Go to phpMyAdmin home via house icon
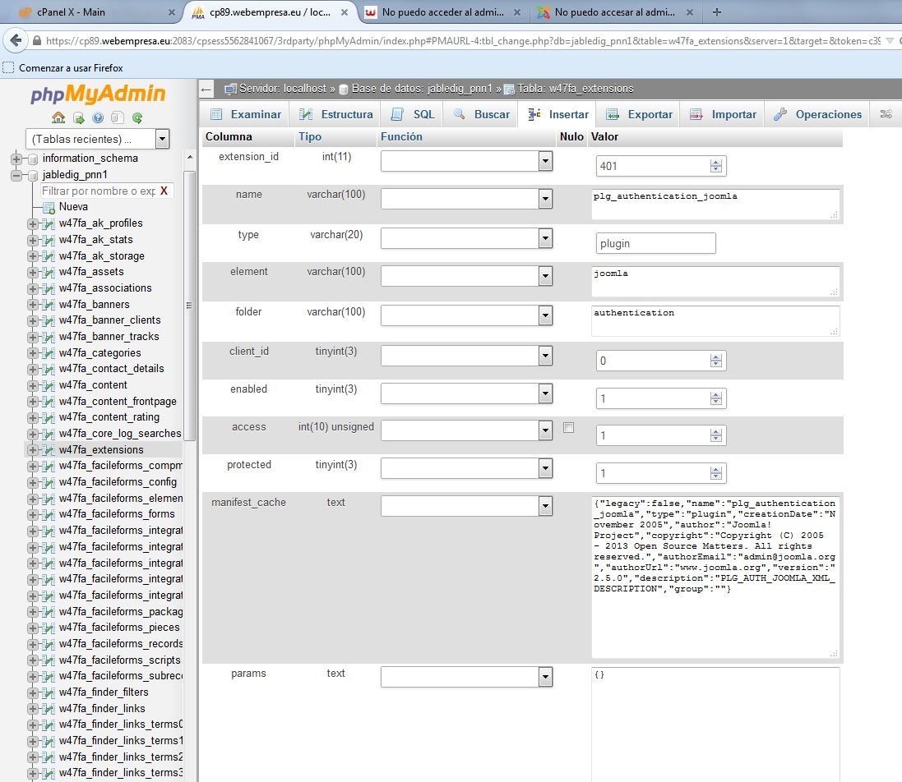The width and height of the screenshot is (902, 782). 58,117
